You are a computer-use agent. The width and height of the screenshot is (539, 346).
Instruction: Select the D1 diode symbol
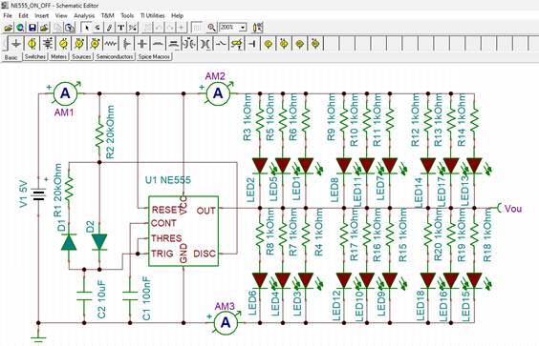(69, 242)
